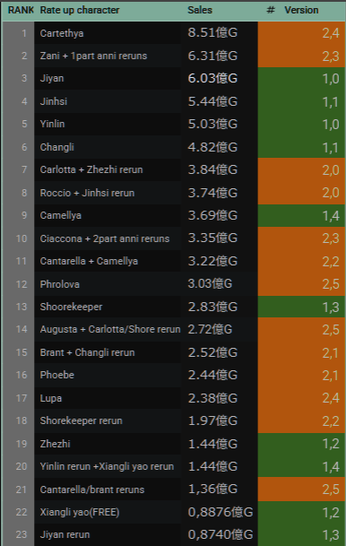This screenshot has height=546, width=346.
Task: Click the 2.38億G sales value
Action: click(x=212, y=398)
